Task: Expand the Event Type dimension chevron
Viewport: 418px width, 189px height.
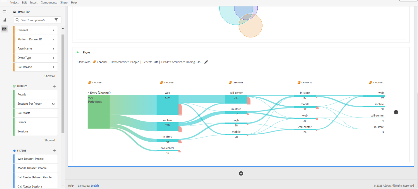Action: click(53, 58)
